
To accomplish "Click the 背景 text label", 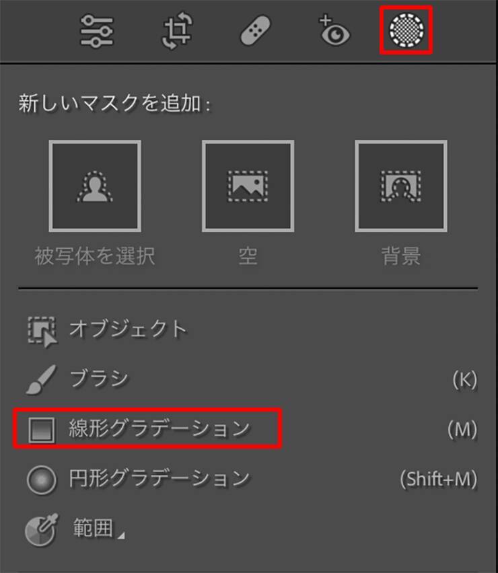I will 401,256.
